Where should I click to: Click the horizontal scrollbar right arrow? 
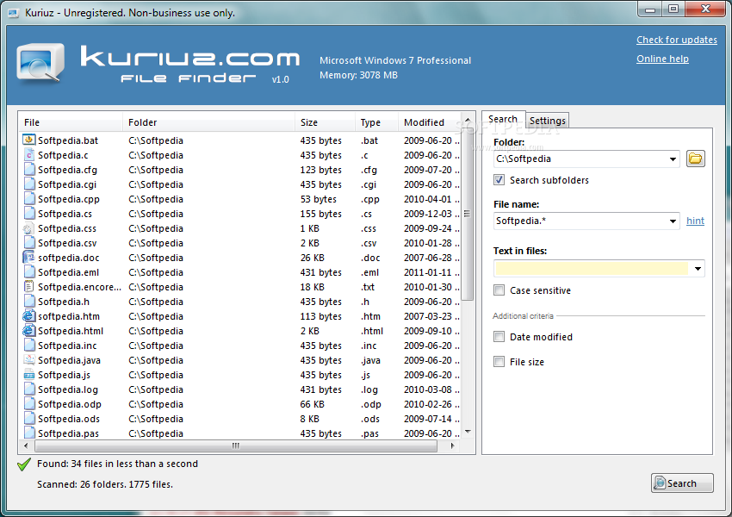(452, 446)
